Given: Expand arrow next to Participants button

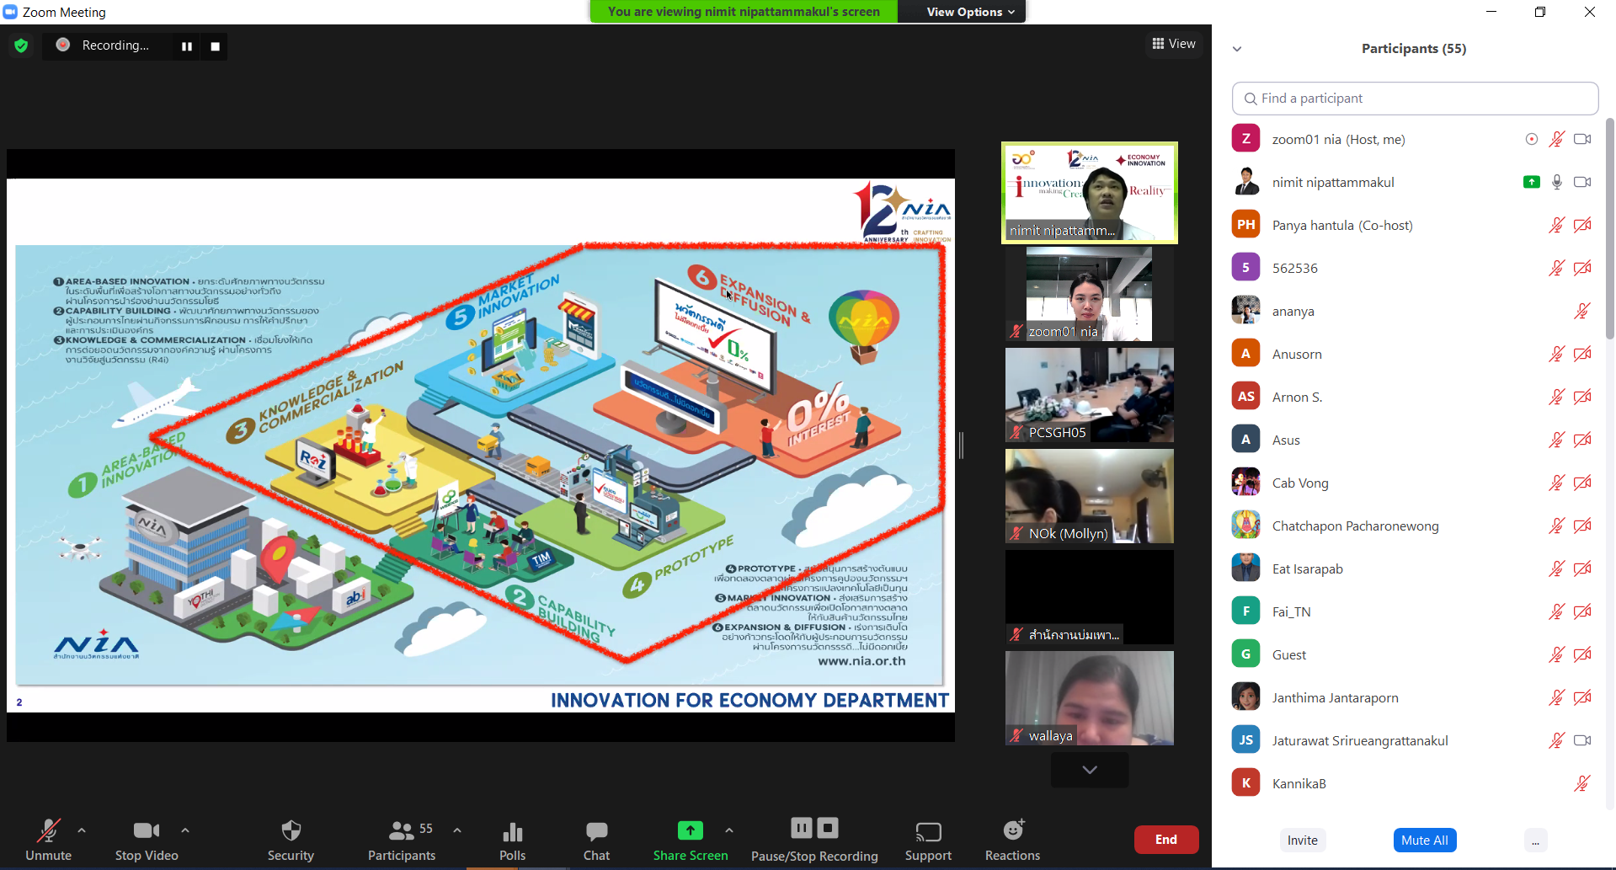Looking at the screenshot, I should (x=457, y=830).
